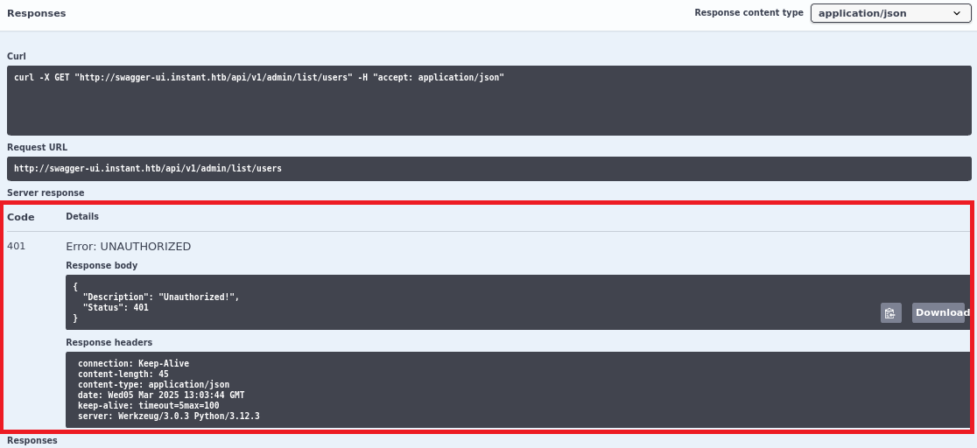The image size is (977, 448).
Task: Click the curl command text block
Action: [x=259, y=78]
